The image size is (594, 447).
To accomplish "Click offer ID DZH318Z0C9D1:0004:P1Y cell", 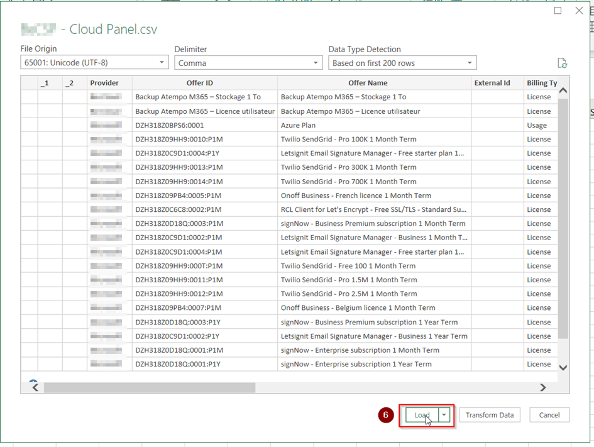I will pos(204,153).
